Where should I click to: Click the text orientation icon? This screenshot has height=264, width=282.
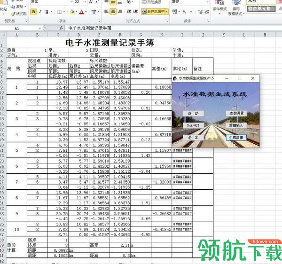(130, 2)
